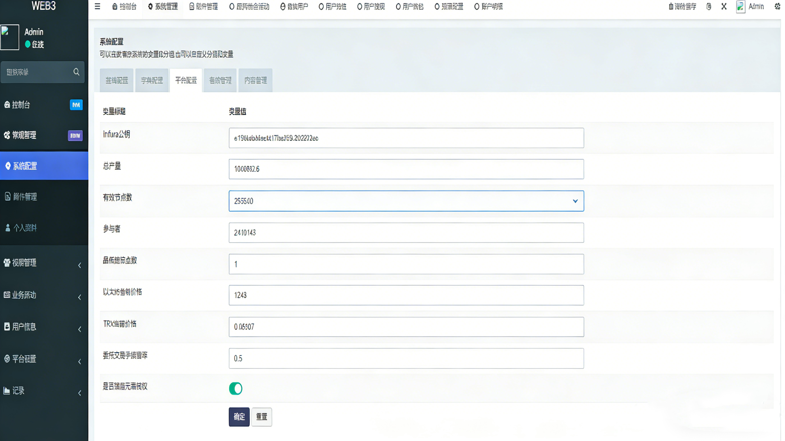Click the hamburger menu toggle icon

coord(97,6)
